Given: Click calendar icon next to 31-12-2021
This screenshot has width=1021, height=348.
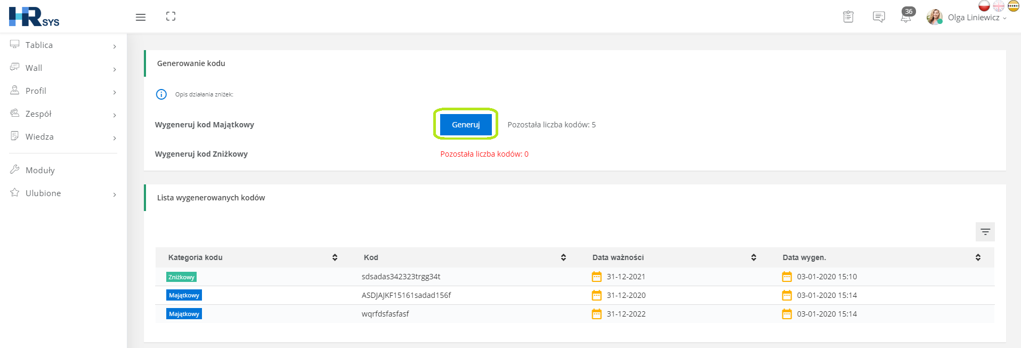Looking at the screenshot, I should 597,277.
